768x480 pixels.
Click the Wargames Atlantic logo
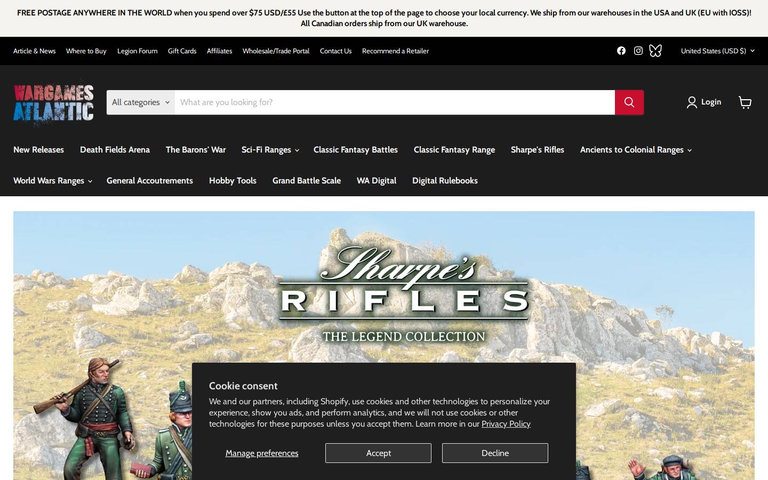tap(53, 103)
